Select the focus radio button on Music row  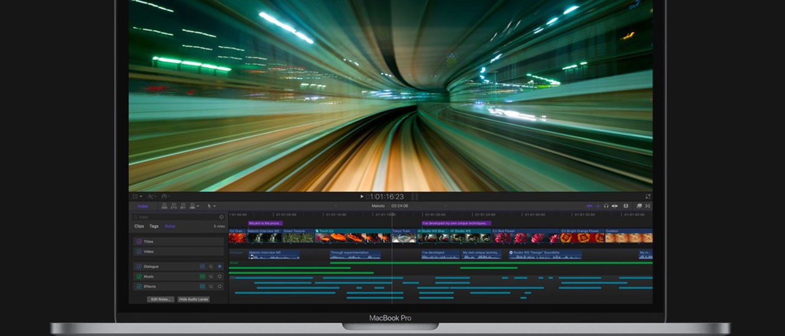tap(220, 277)
